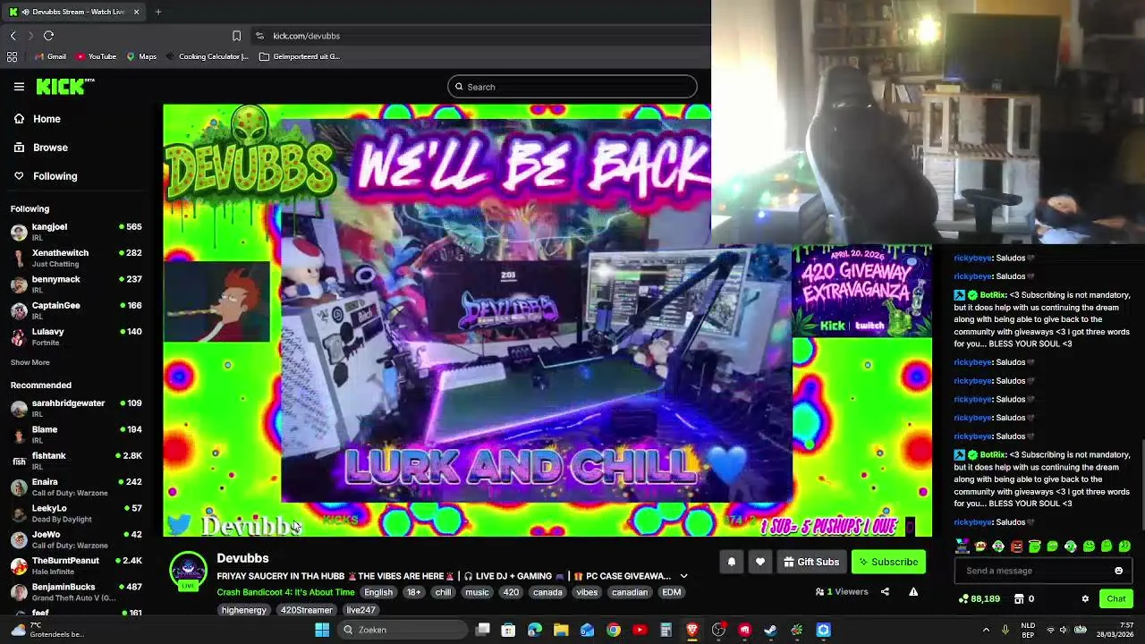Select the EDM tag
Image resolution: width=1145 pixels, height=644 pixels.
pyautogui.click(x=671, y=592)
